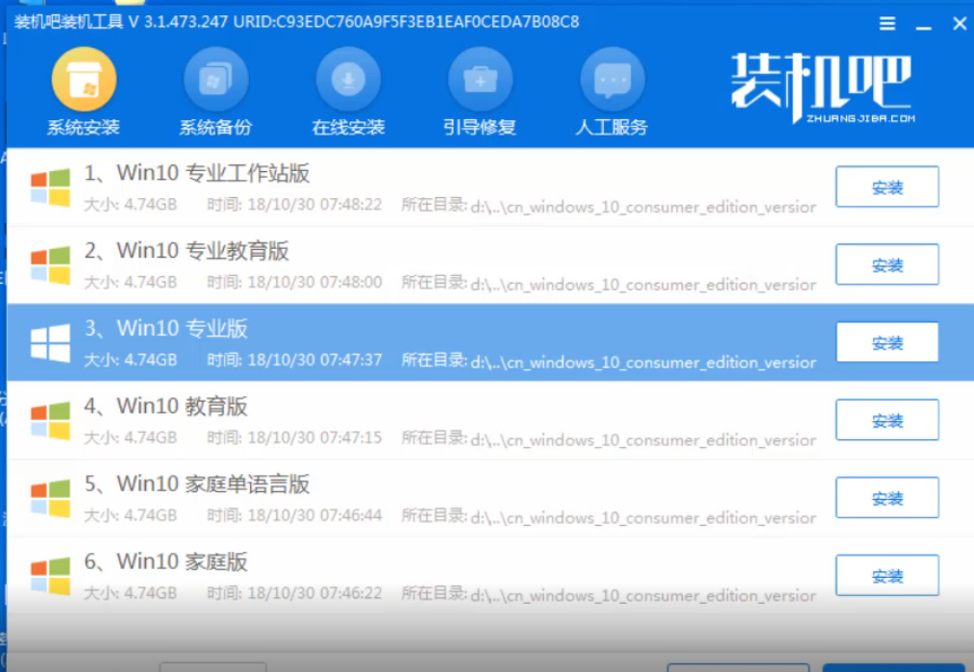
Task: Click 安装 for Win10 专业工作站版
Action: click(887, 187)
